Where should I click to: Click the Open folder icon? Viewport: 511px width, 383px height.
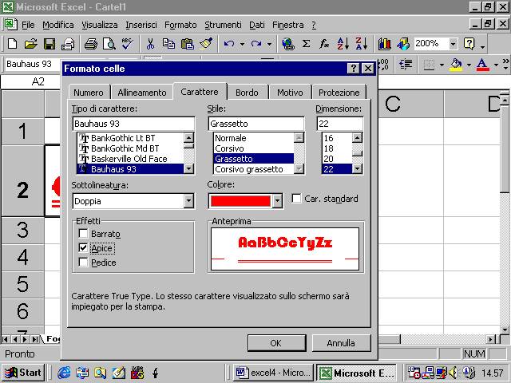tap(30, 44)
